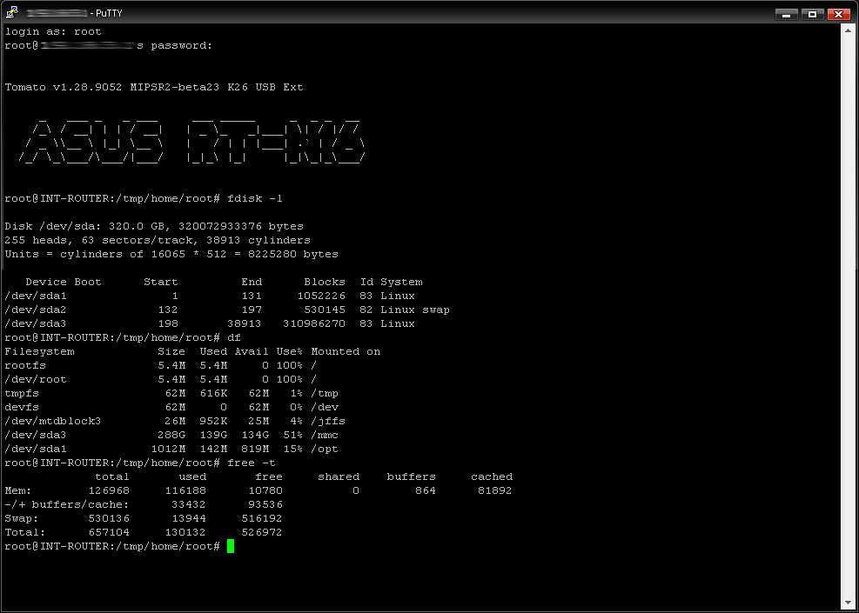The image size is (859, 613).
Task: Click the '/dev/mtdblock3' filesystem entry
Action: coord(53,422)
